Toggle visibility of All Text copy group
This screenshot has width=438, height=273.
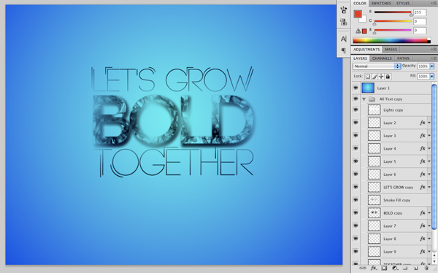pyautogui.click(x=356, y=99)
